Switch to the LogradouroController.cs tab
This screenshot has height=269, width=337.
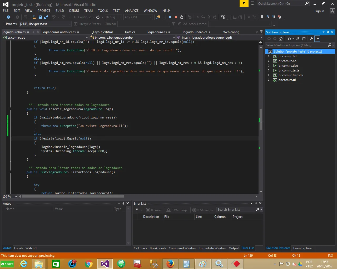click(58, 32)
